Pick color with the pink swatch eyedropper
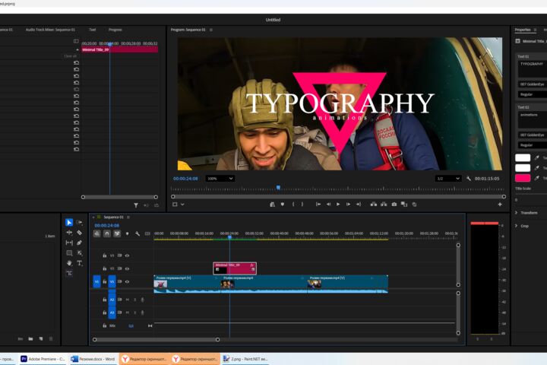 click(x=537, y=178)
